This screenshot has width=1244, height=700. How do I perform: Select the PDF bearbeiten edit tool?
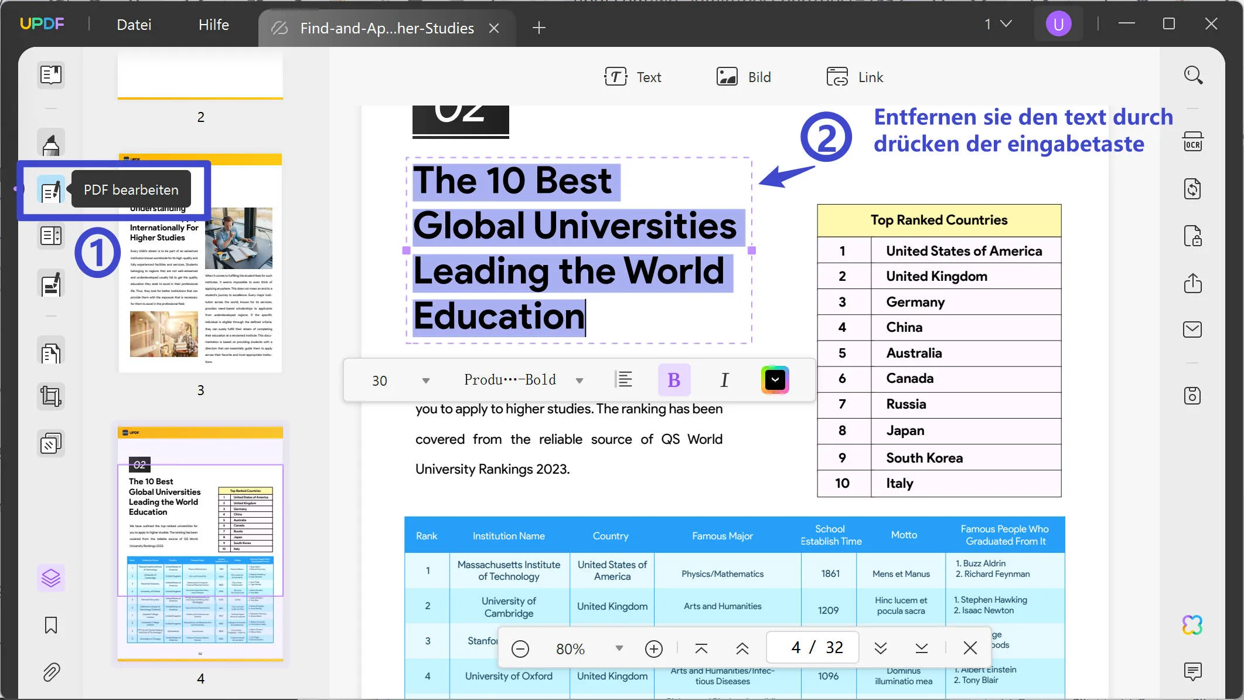tap(51, 190)
